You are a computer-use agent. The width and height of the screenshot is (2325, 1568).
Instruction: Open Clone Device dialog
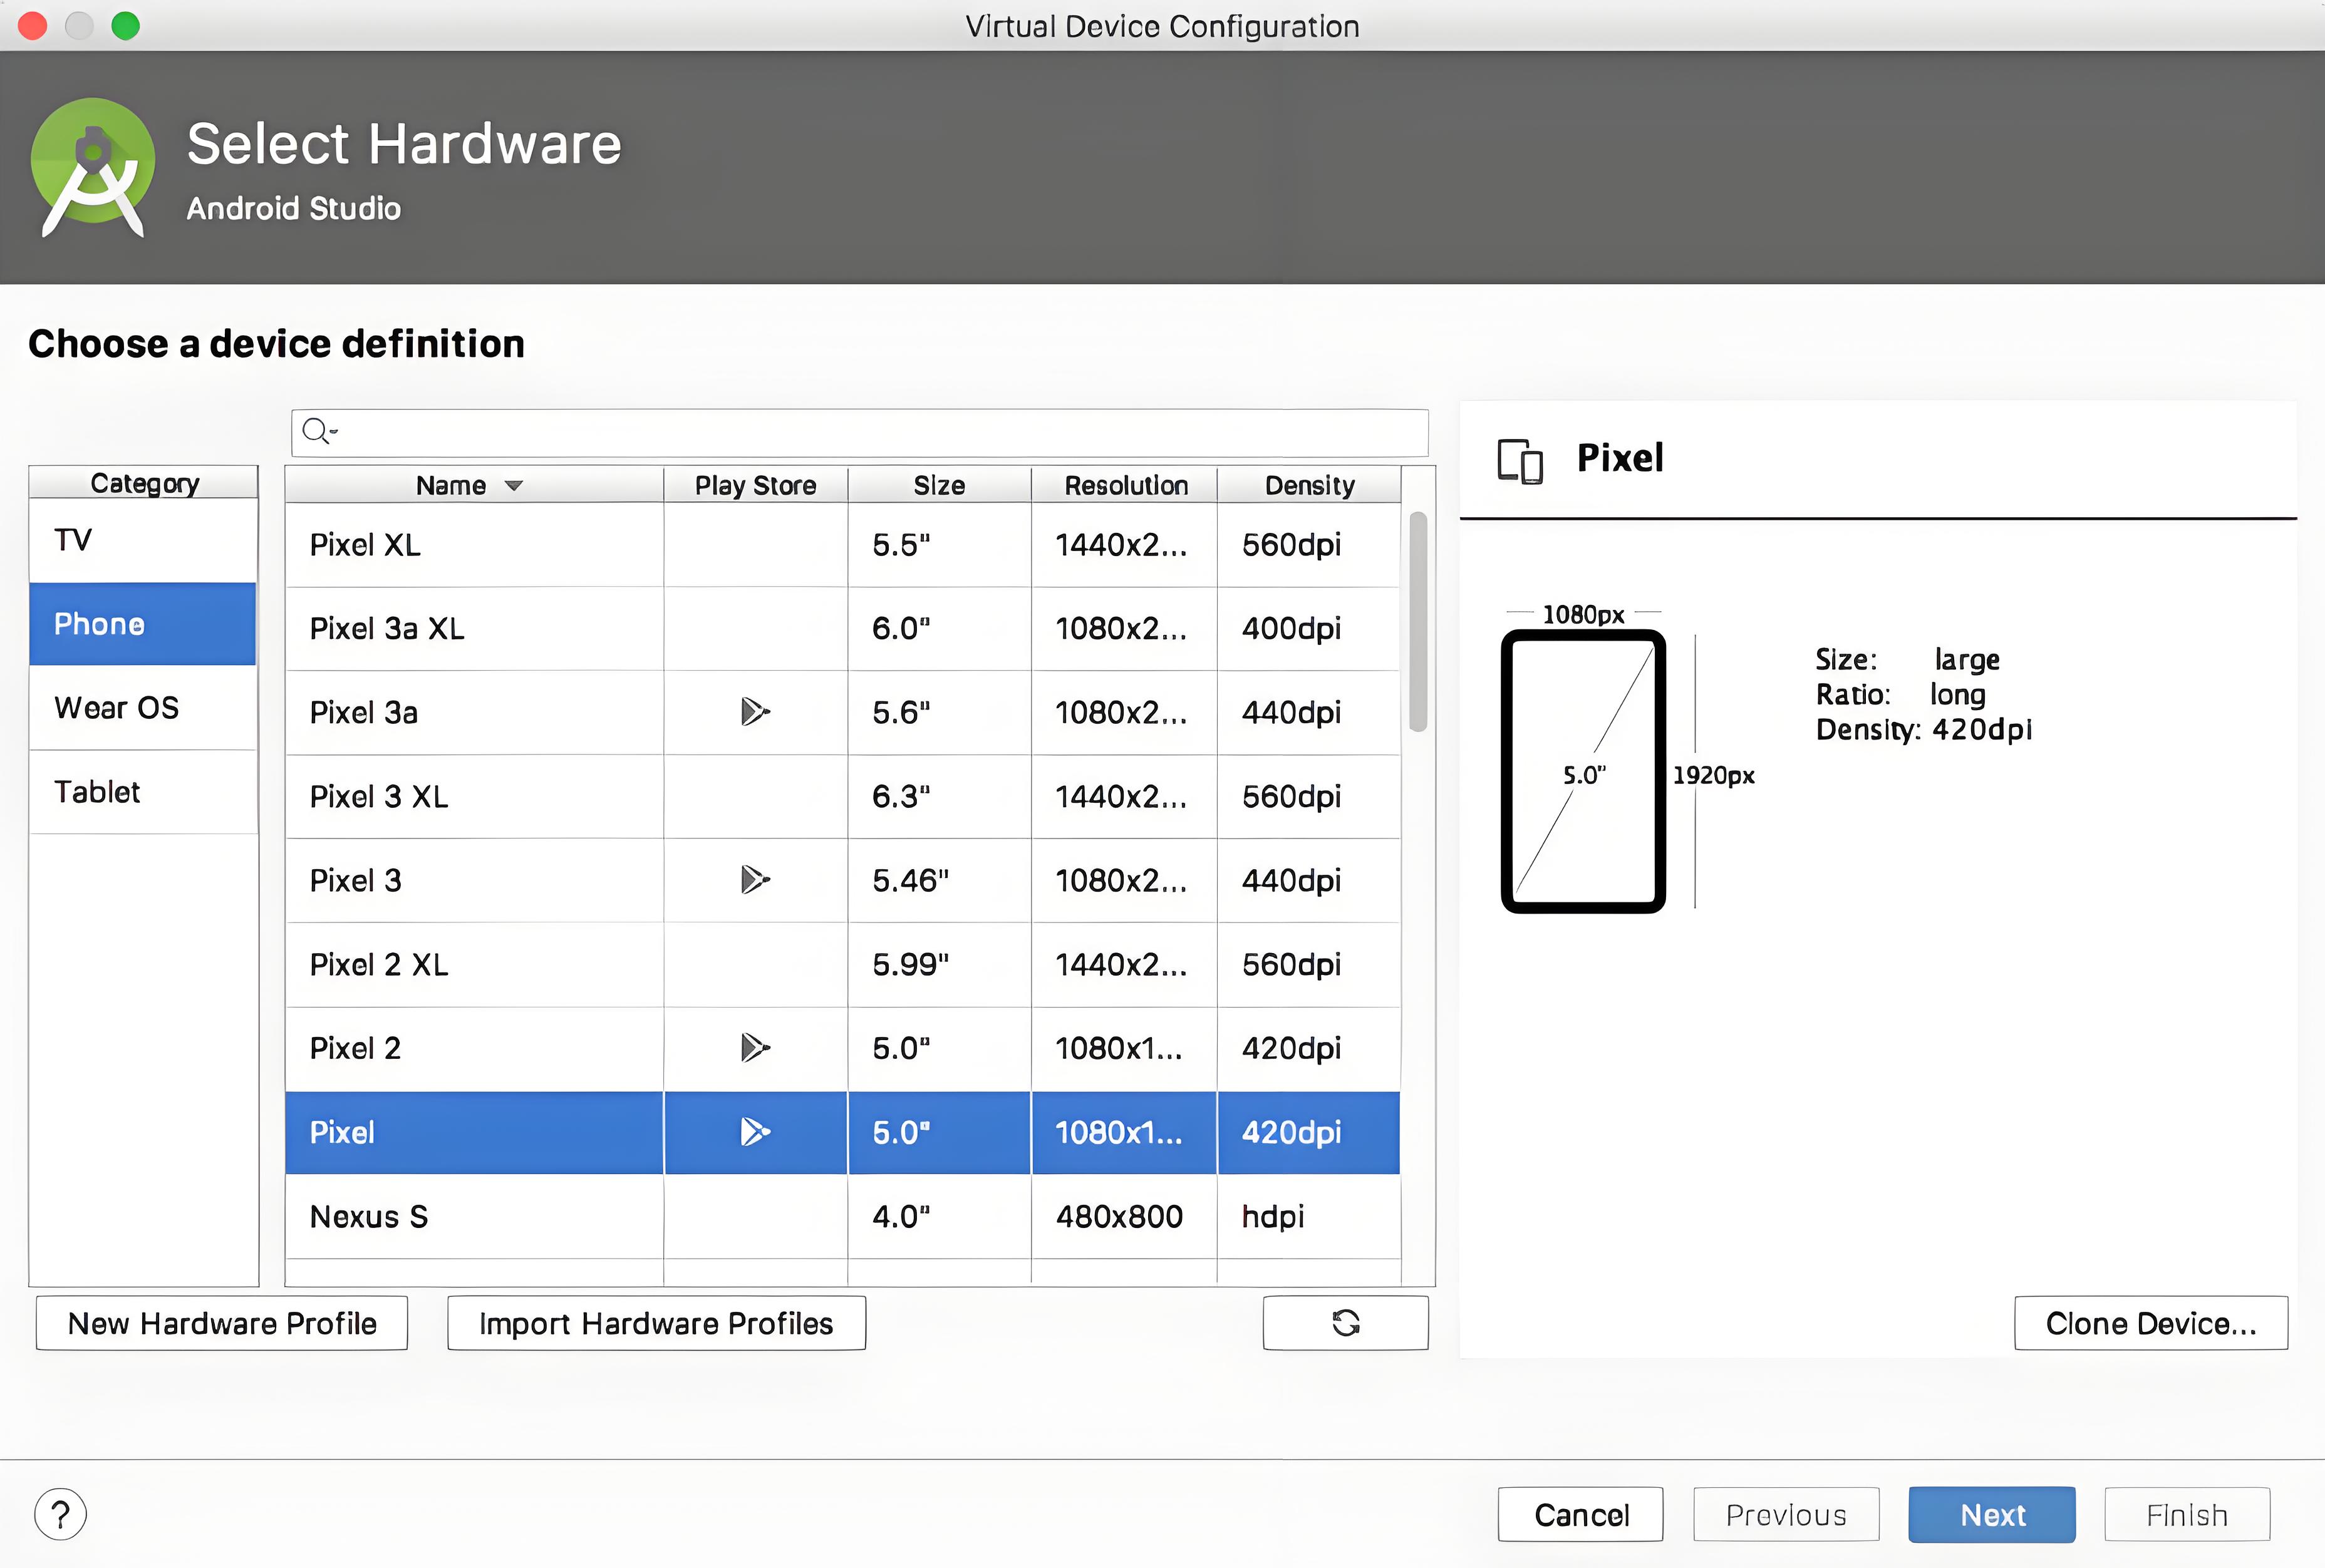coord(2150,1323)
